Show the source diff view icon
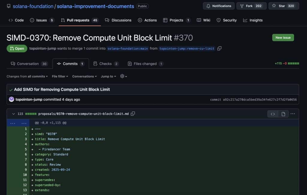 pyautogui.click(x=273, y=114)
